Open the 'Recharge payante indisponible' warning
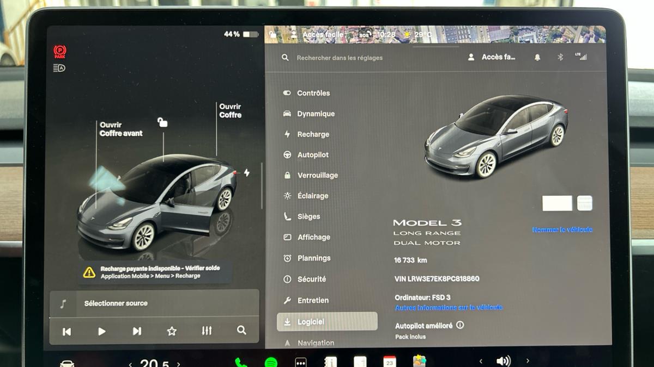654x367 pixels. 155,272
